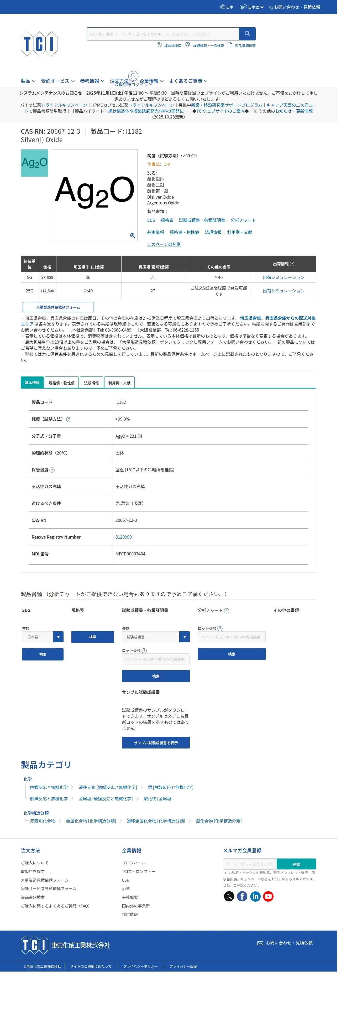Click the 分析チャート 検索 button
The width and height of the screenshot is (341, 1012).
232,654
